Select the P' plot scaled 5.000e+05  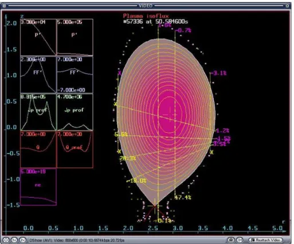click(x=75, y=37)
